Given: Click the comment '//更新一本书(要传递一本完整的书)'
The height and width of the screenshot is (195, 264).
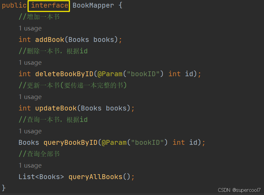Looking at the screenshot, I should (x=73, y=86).
